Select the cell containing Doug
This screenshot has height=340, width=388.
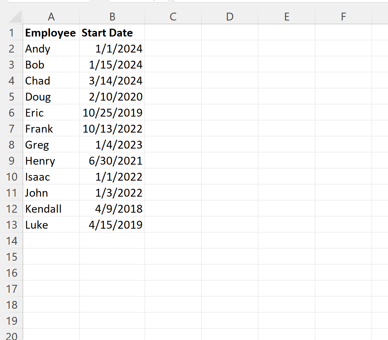point(51,97)
